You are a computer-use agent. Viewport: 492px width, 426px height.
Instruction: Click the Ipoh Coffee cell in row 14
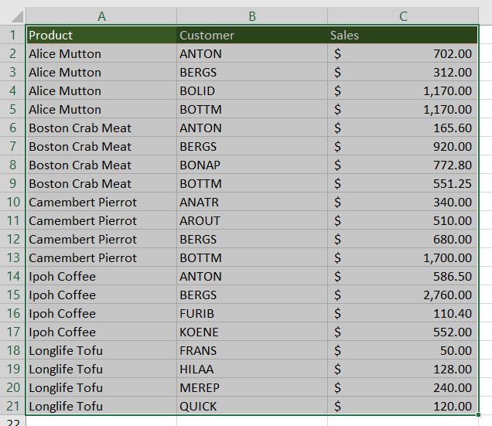(x=101, y=276)
